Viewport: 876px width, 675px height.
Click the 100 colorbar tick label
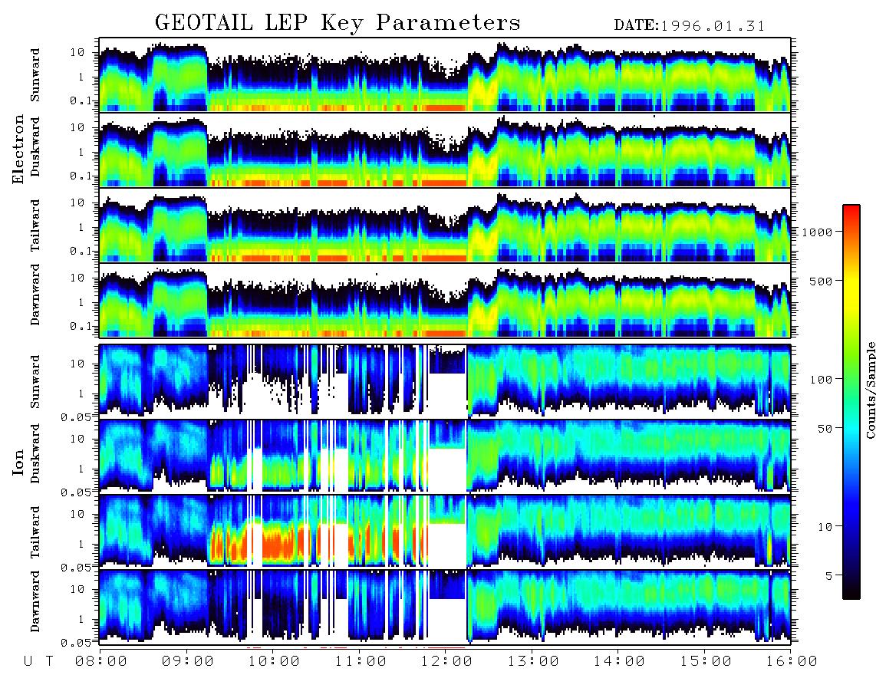822,380
